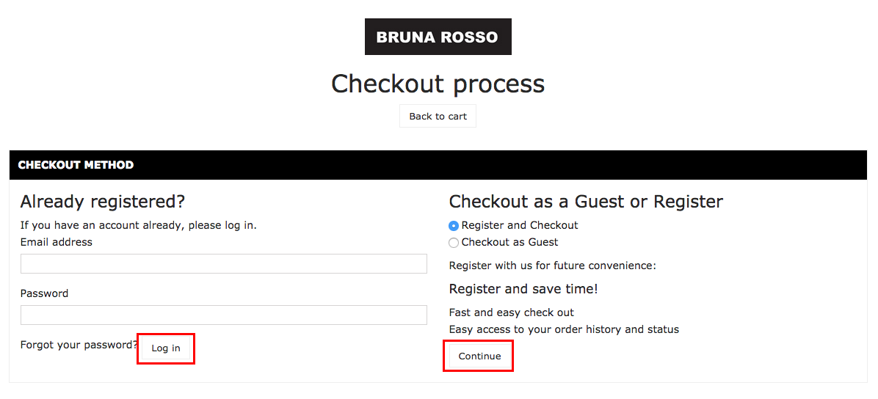
Task: Click the Checkout as a Guest or Register heading
Action: [587, 202]
